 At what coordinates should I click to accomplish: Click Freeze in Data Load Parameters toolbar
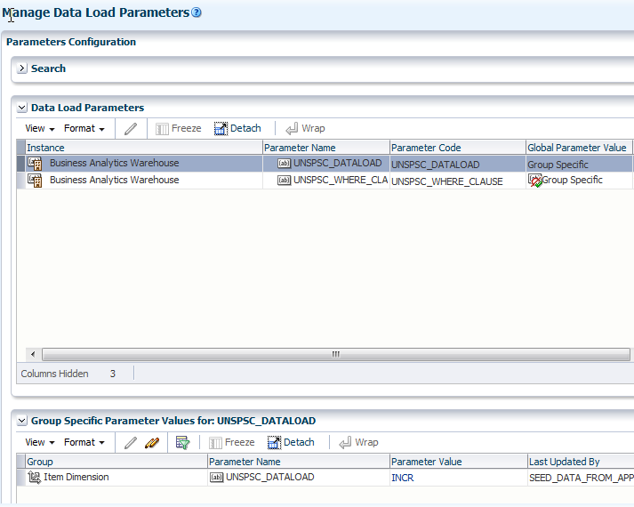click(x=179, y=129)
